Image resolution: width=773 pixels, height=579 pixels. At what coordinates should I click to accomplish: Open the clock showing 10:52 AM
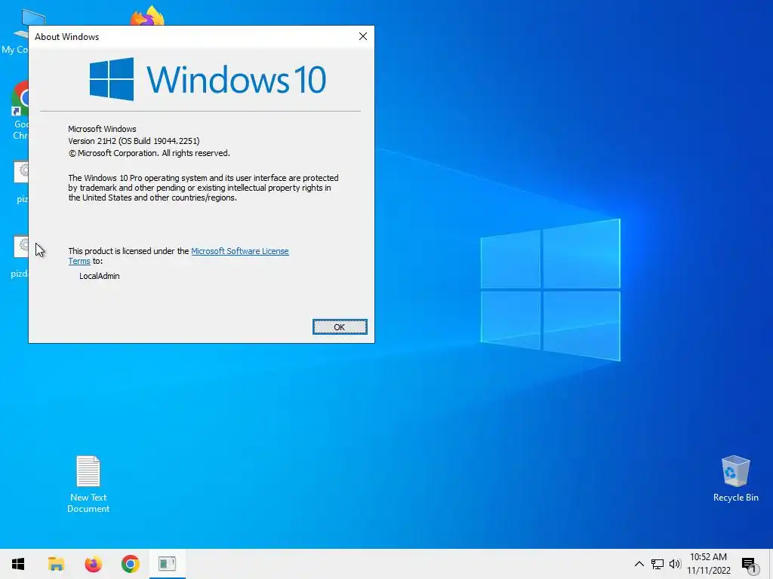(x=708, y=564)
